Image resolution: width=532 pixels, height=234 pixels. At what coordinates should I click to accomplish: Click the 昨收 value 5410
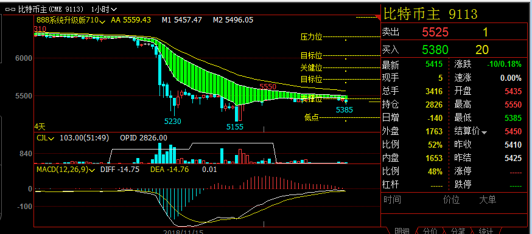(513, 145)
